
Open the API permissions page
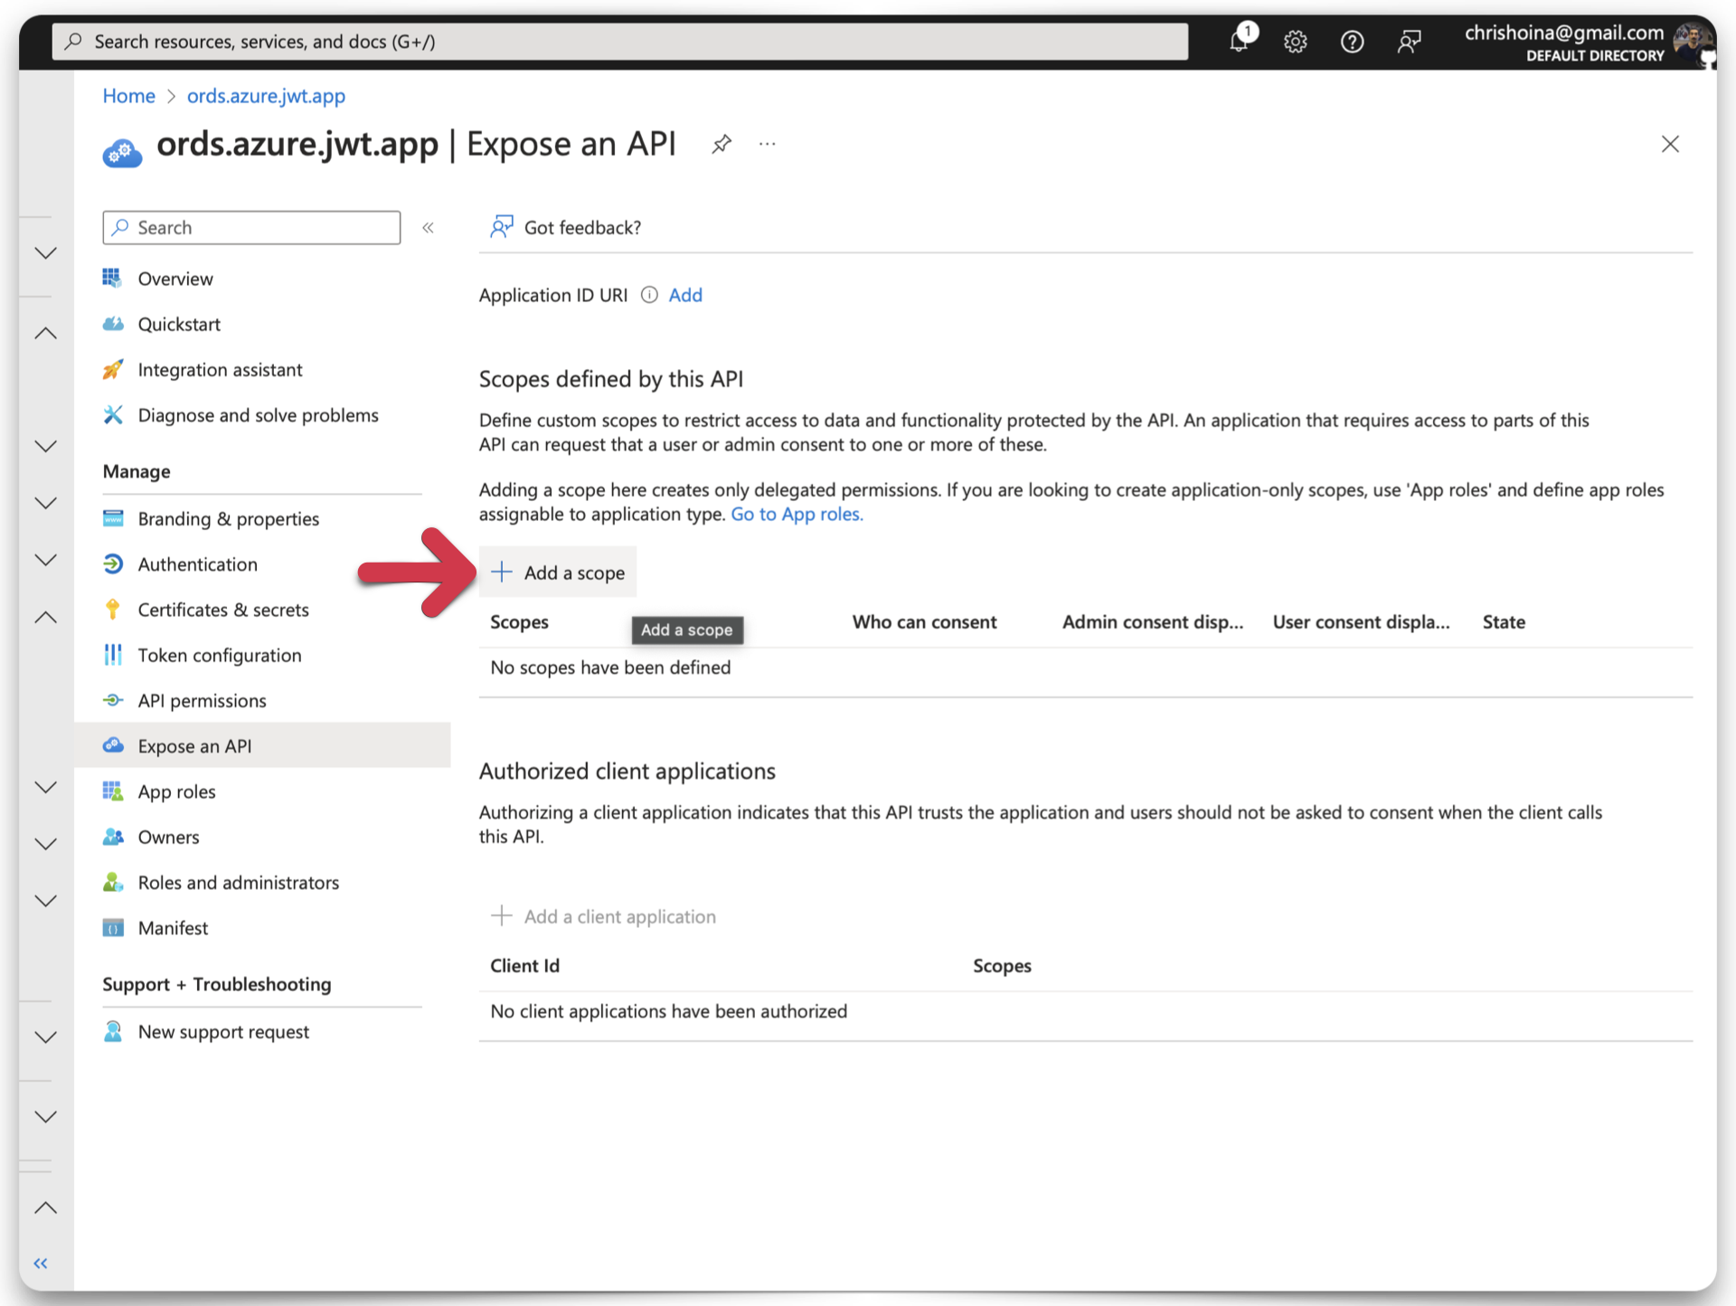(x=202, y=701)
